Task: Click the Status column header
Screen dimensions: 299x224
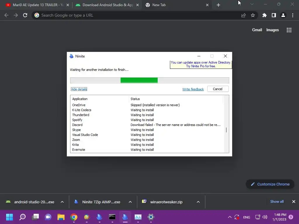Action: [x=176, y=99]
